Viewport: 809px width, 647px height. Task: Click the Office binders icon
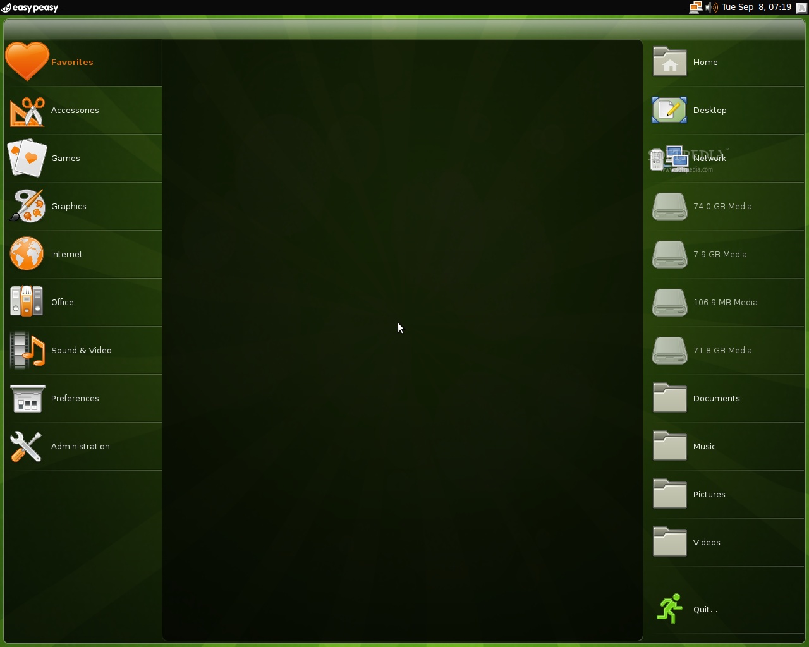coord(26,302)
